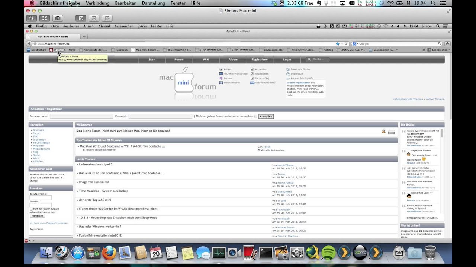Open the Extras menu in remote Firefox

pos(142,26)
